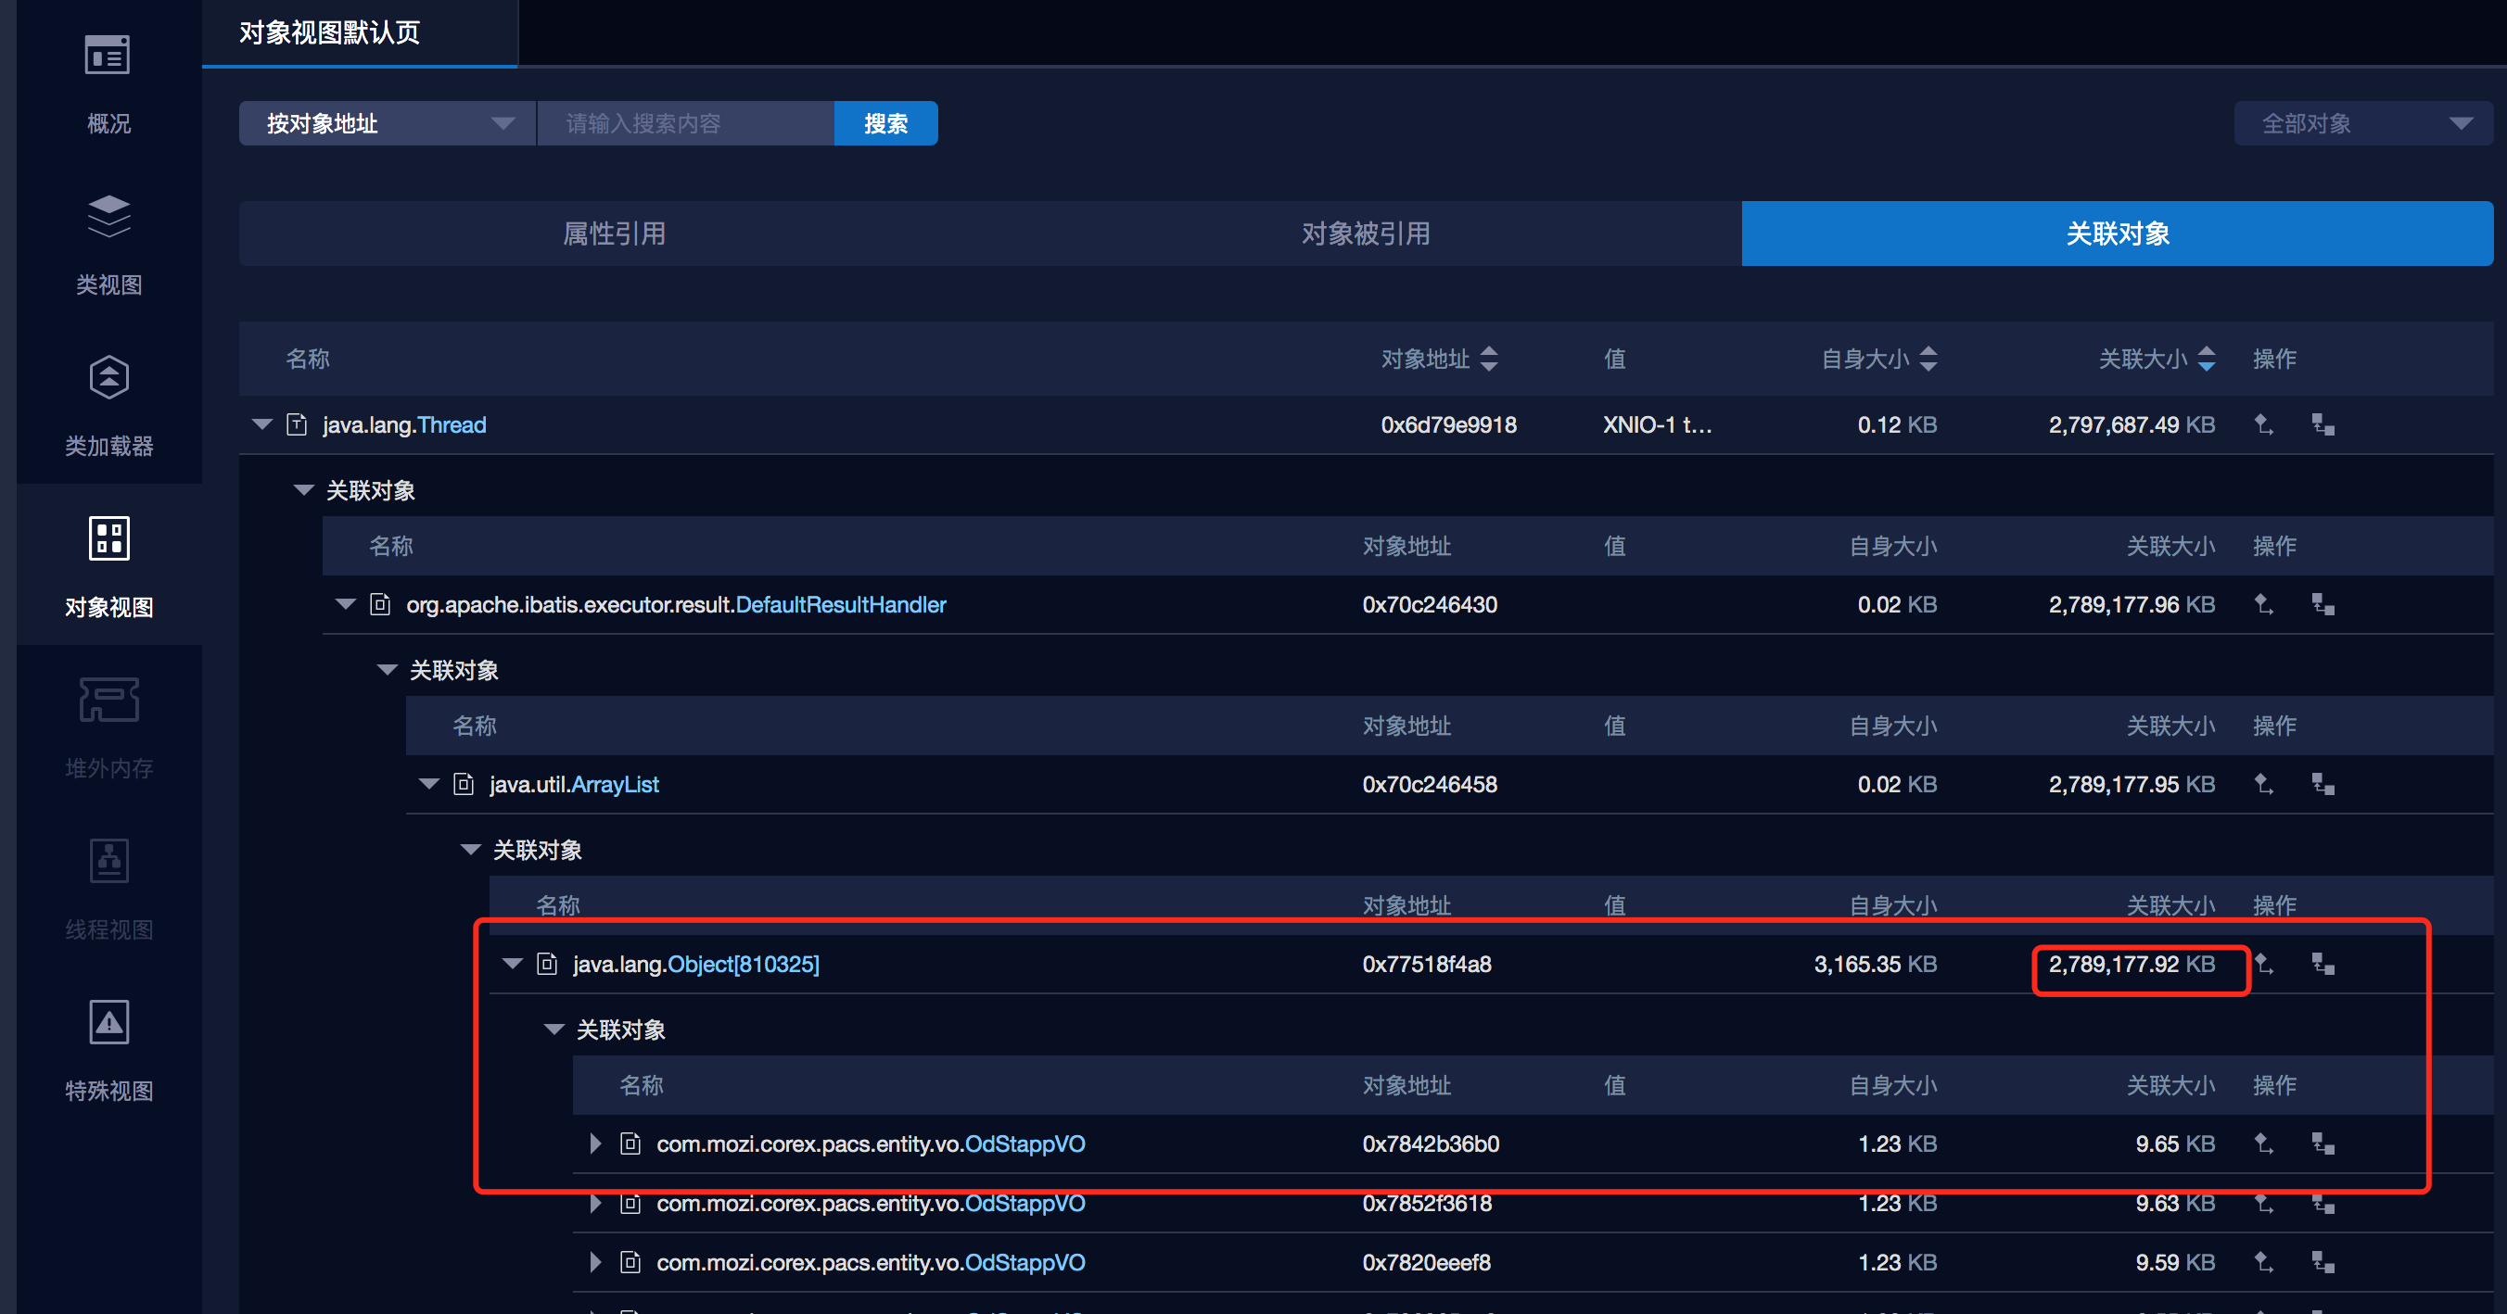Click the up-arrow action icon in the OdStappVO 0x7820eeef8 row
This screenshot has width=2507, height=1314.
[2264, 1262]
